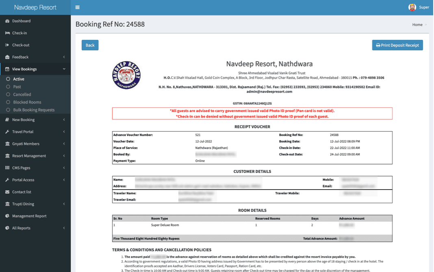
Task: Open the Dashboard menu item
Action: [35, 21]
